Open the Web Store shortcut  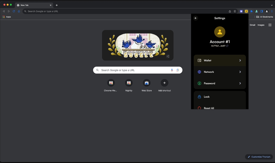pos(147,85)
